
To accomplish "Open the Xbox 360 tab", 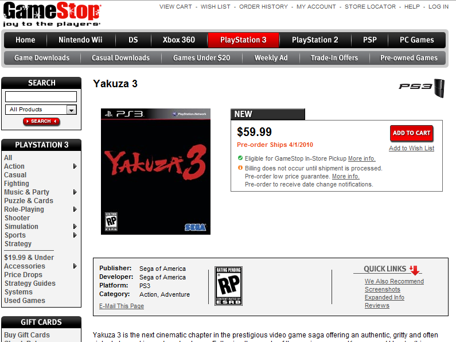I will click(179, 40).
